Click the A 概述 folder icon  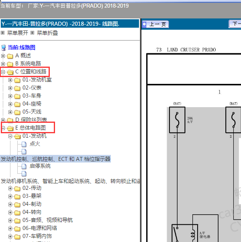click(10, 56)
